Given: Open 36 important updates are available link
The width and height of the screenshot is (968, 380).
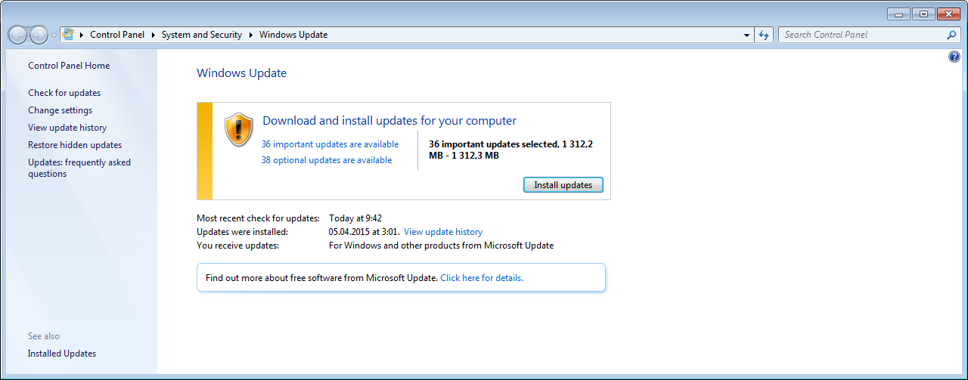Looking at the screenshot, I should coord(330,144).
